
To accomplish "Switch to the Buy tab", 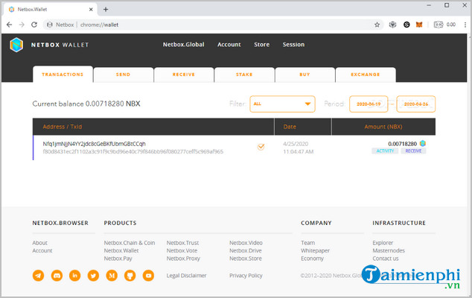I will (x=305, y=74).
